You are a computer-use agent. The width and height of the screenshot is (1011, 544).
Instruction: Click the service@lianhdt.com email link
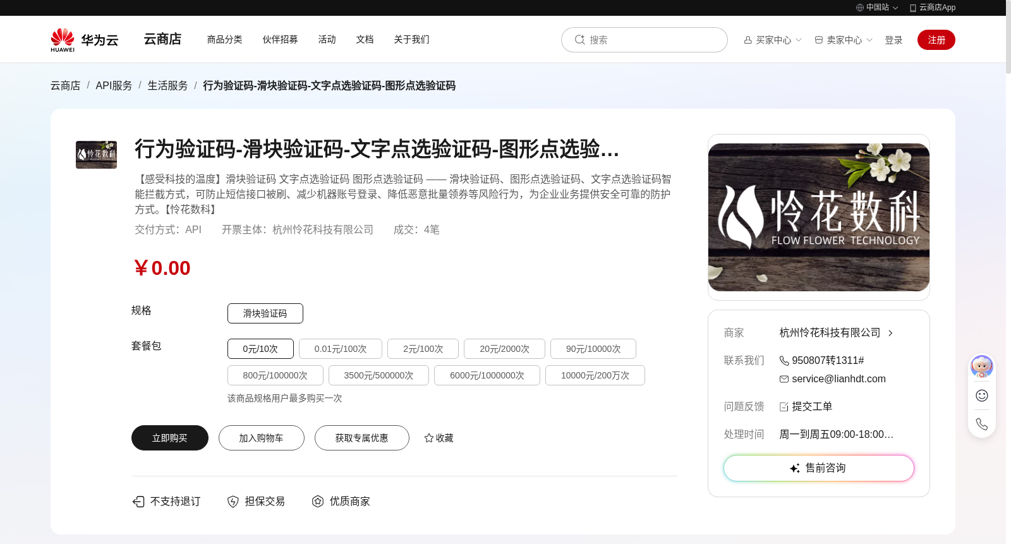[838, 379]
